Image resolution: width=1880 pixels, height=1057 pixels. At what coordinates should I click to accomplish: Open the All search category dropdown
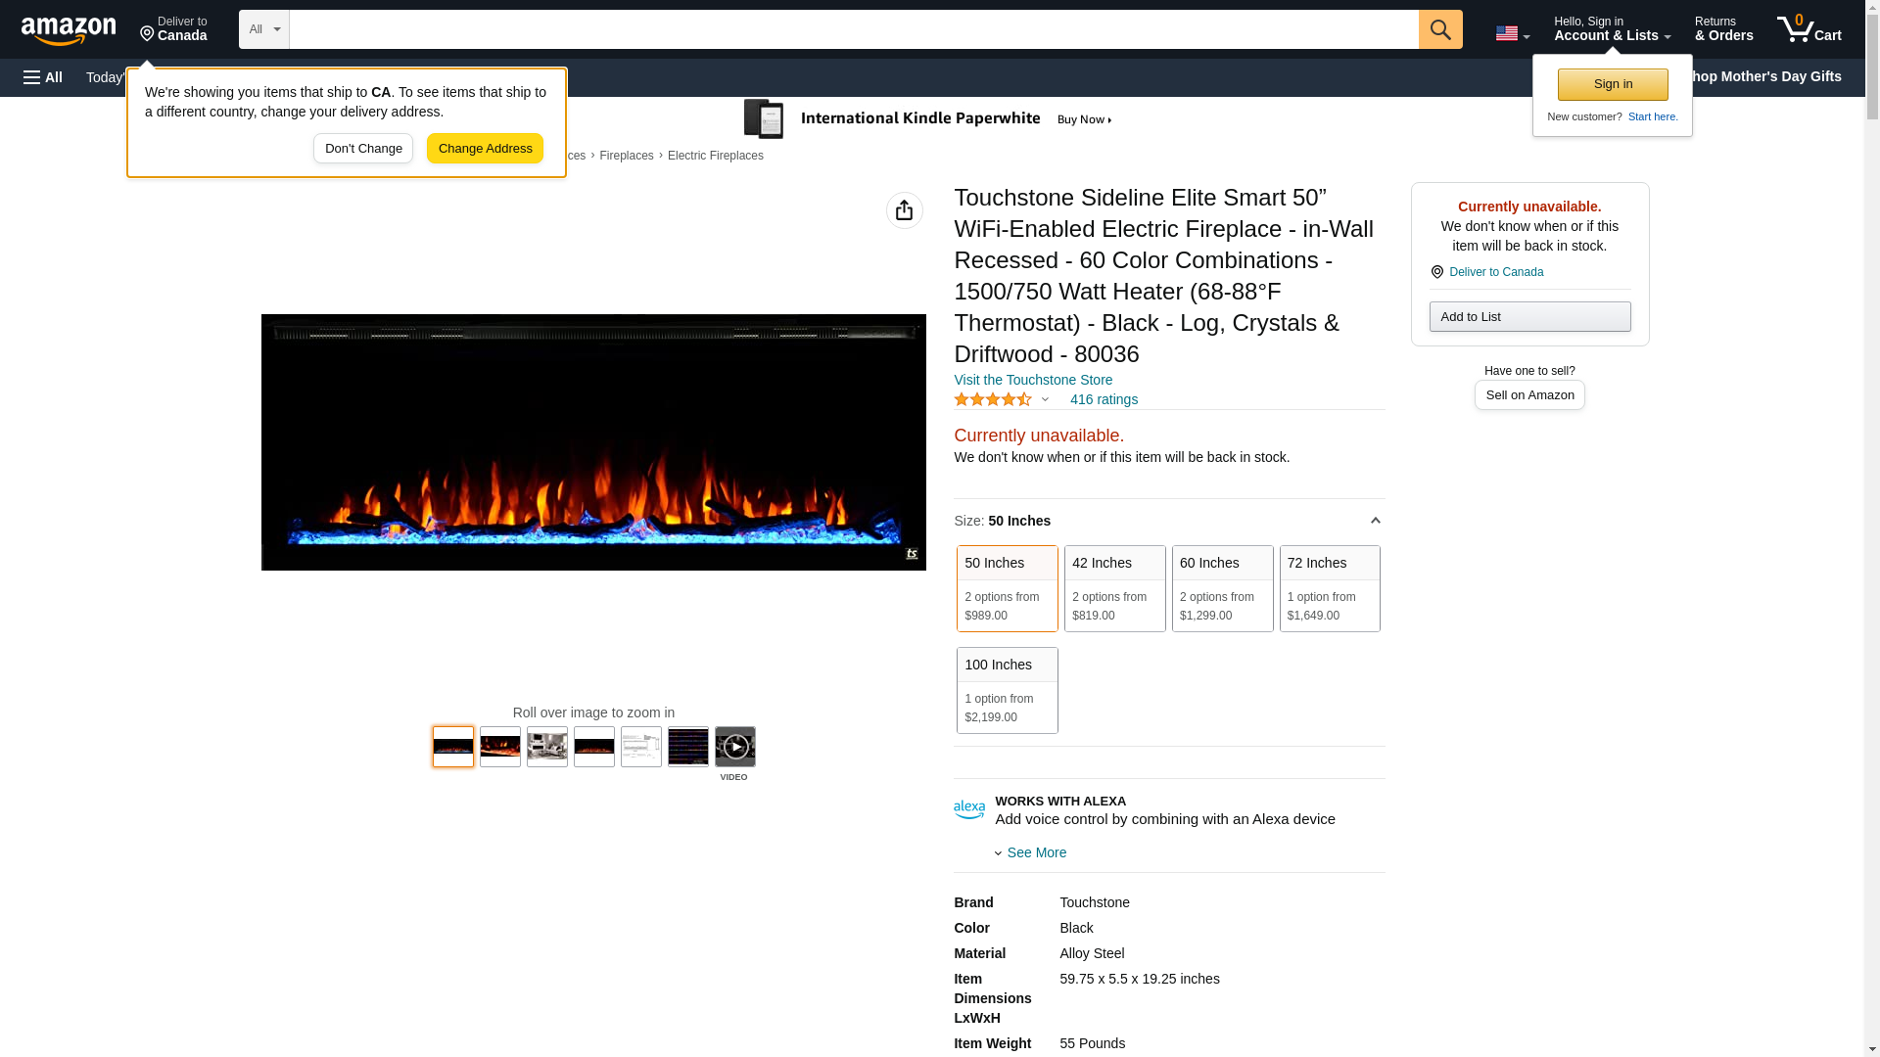point(264,29)
